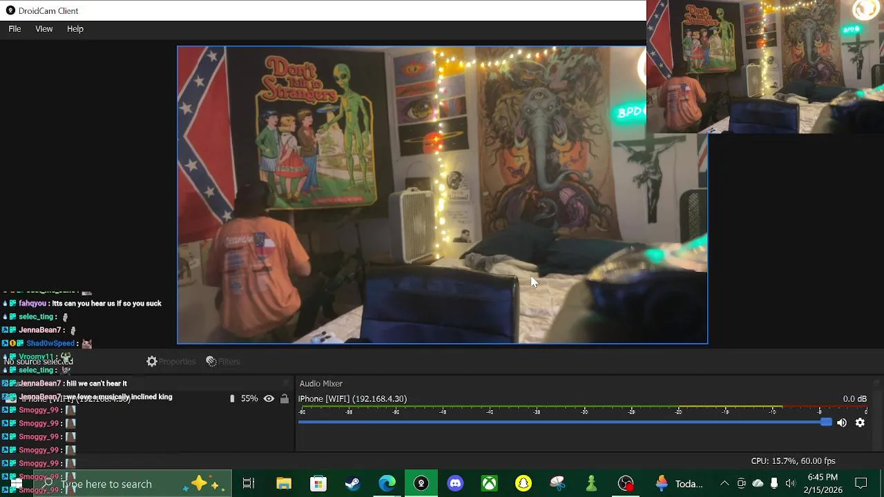The height and width of the screenshot is (497, 884).
Task: Click the Audio Mixer panel title
Action: tap(320, 384)
